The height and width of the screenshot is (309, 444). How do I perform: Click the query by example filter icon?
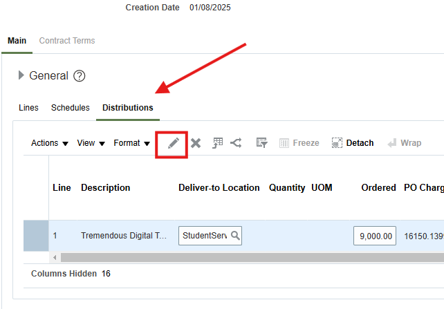(261, 143)
